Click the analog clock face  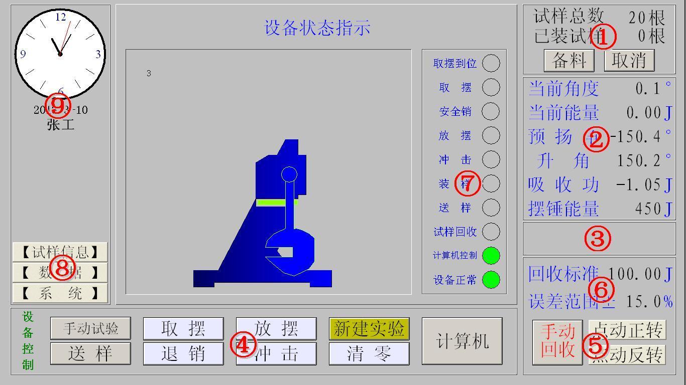60,54
